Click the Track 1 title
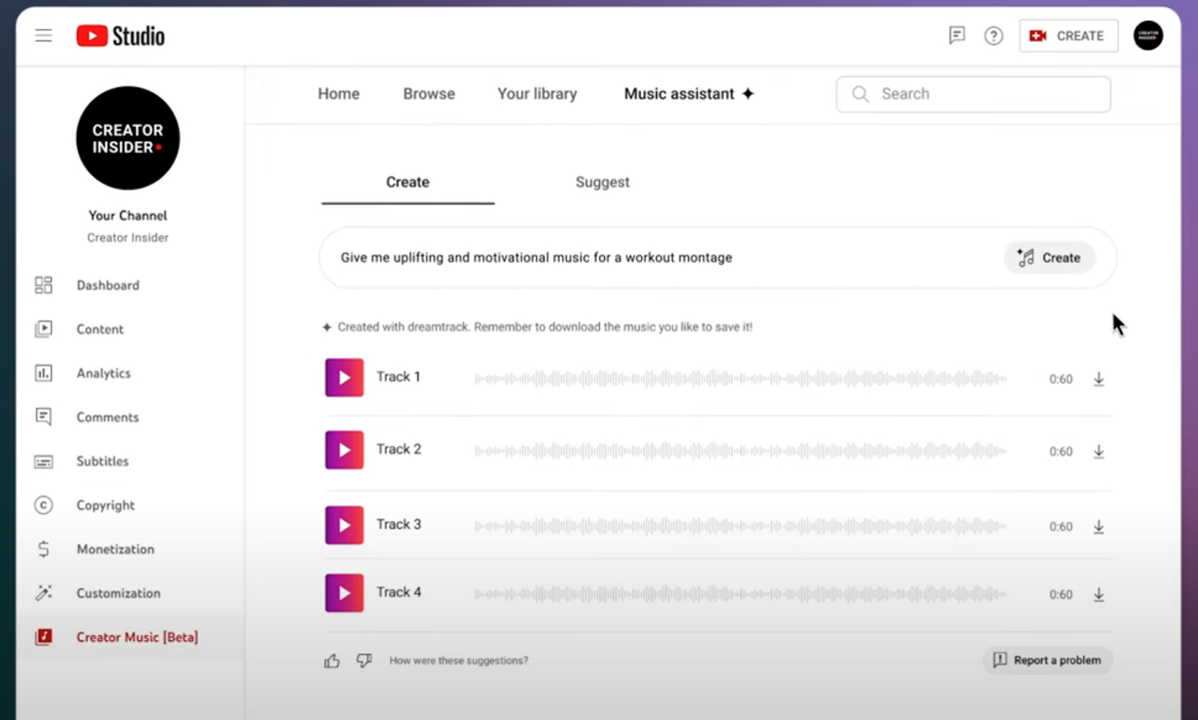The width and height of the screenshot is (1198, 720). (398, 376)
